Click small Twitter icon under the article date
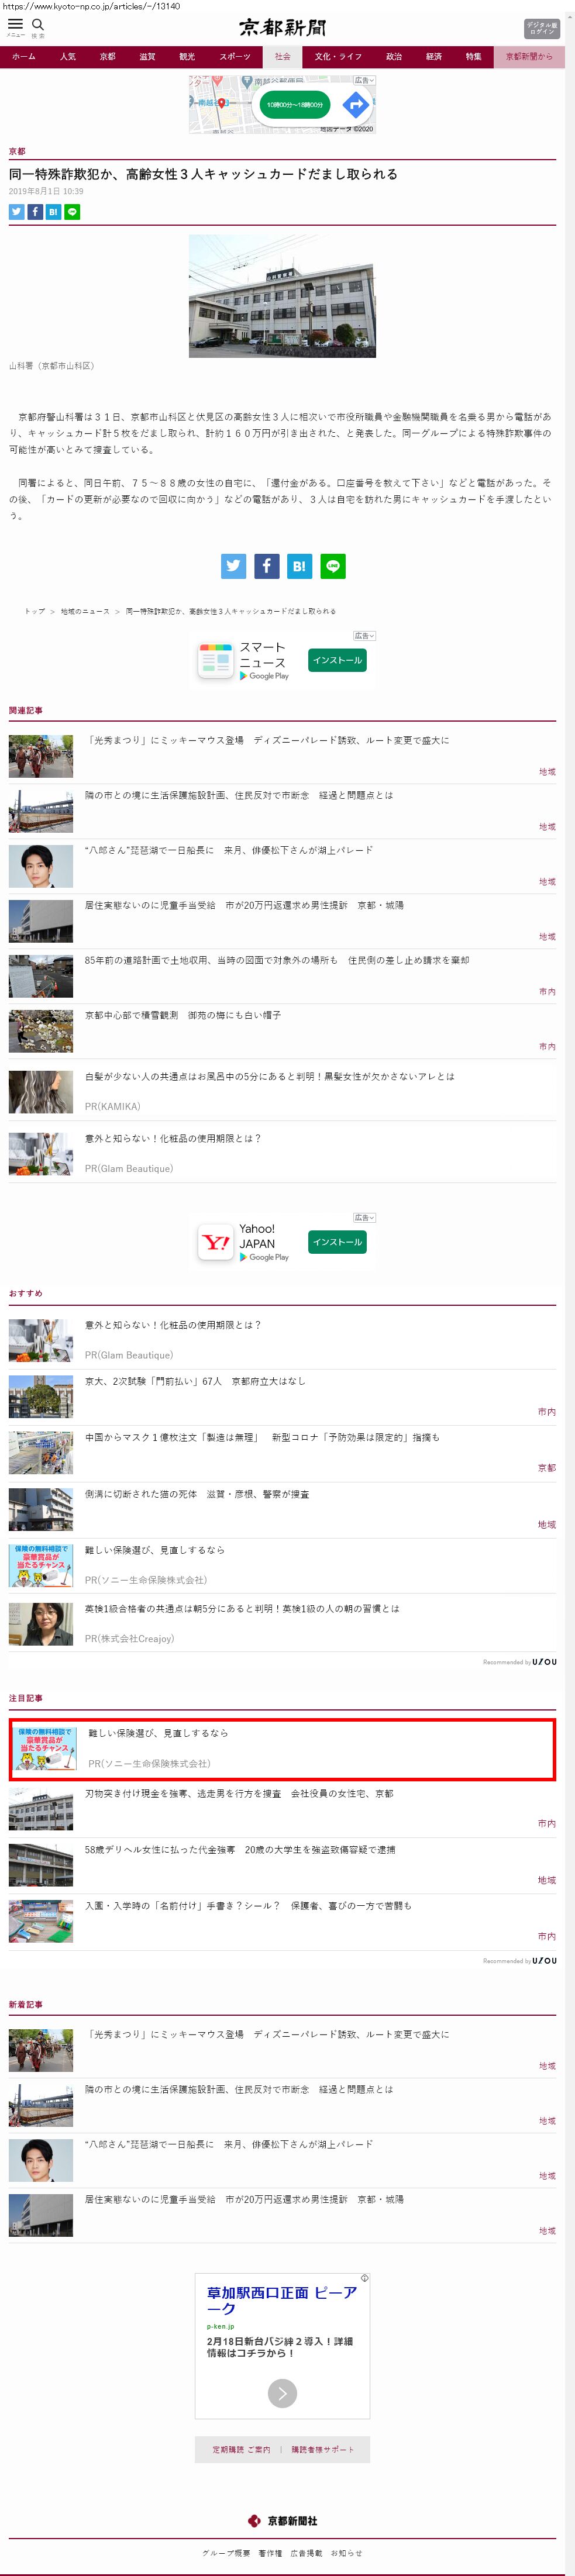 click(16, 212)
